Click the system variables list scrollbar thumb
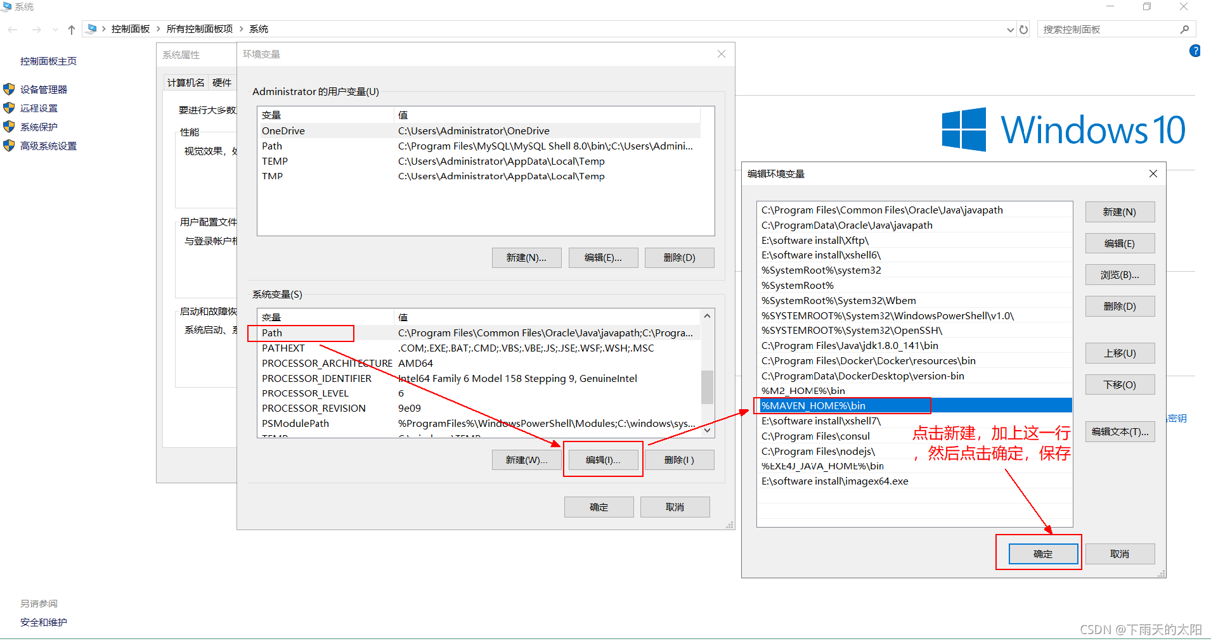This screenshot has width=1211, height=641. click(x=707, y=386)
